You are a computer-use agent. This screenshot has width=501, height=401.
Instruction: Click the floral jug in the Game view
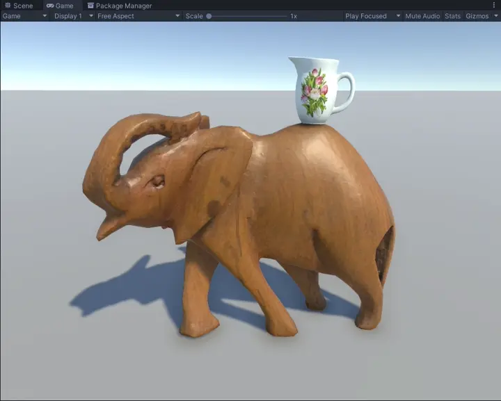[321, 90]
